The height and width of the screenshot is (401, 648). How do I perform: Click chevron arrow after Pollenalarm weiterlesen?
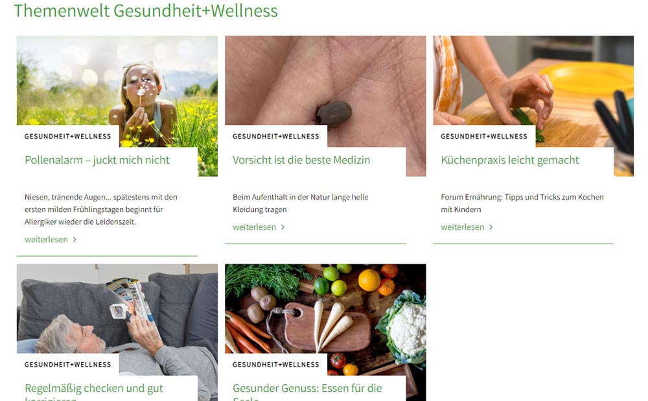(75, 240)
